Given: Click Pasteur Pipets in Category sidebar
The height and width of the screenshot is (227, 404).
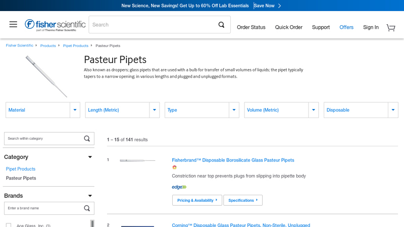Looking at the screenshot, I should tap(21, 178).
